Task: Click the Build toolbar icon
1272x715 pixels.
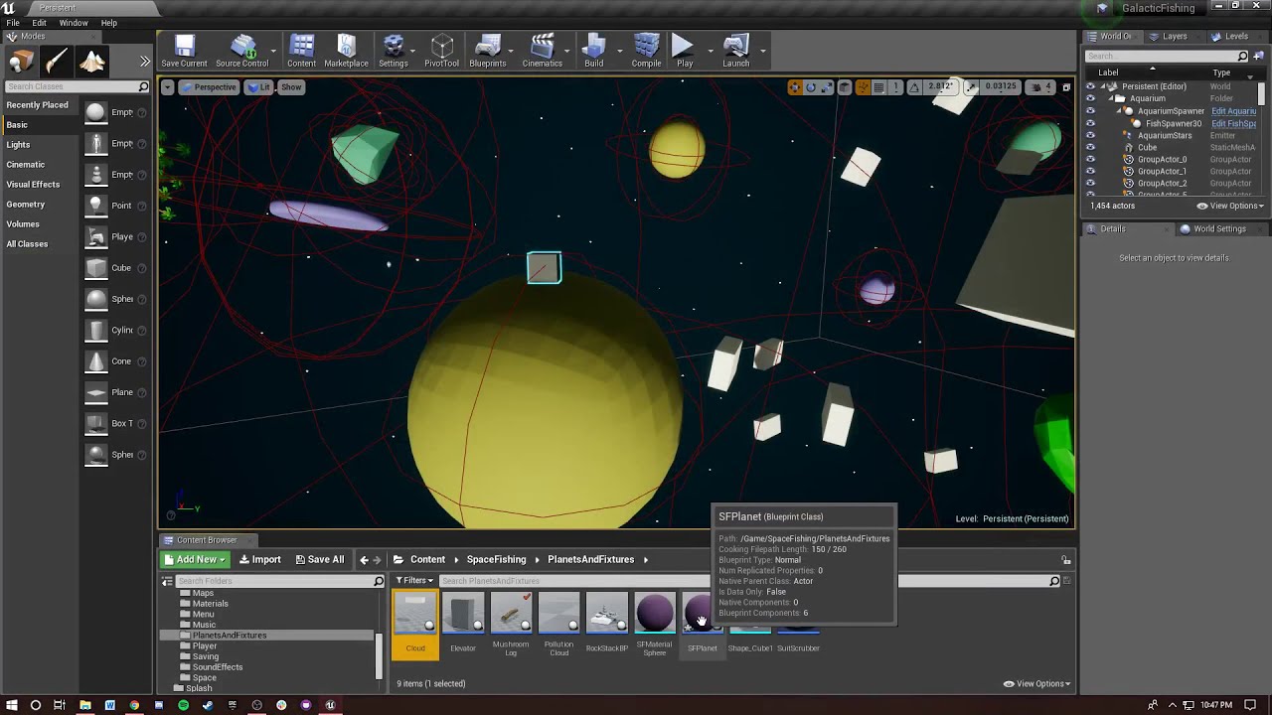Action: 593,51
